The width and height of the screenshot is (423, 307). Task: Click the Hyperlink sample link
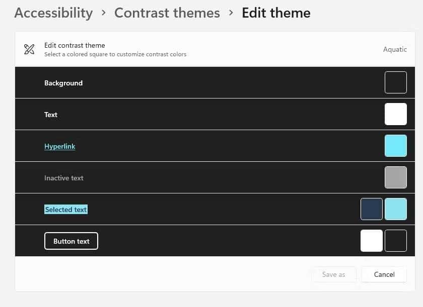[x=59, y=146]
